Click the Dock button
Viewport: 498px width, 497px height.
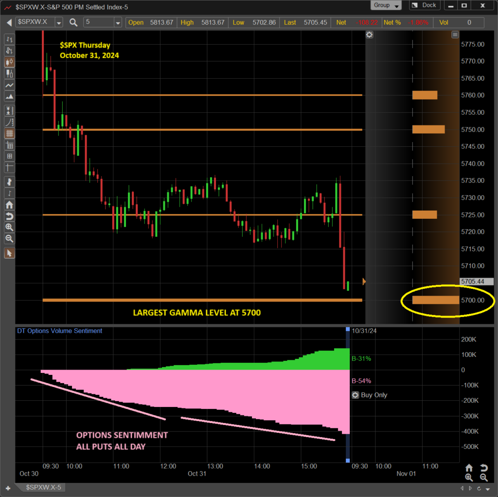pos(424,5)
